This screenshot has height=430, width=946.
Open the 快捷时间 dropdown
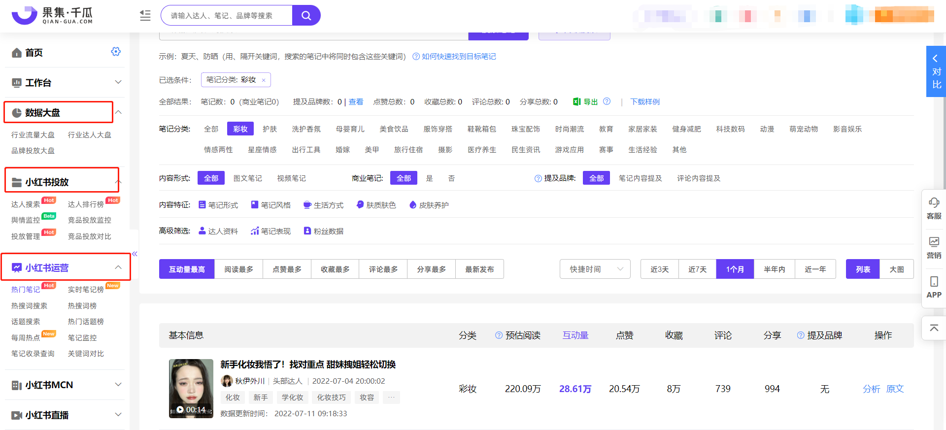(x=595, y=269)
